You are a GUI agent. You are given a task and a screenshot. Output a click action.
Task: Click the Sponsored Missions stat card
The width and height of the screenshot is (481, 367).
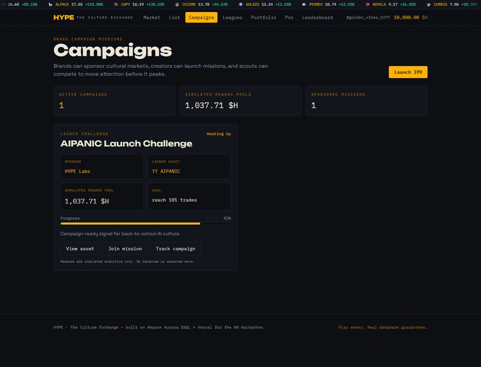pos(367,101)
